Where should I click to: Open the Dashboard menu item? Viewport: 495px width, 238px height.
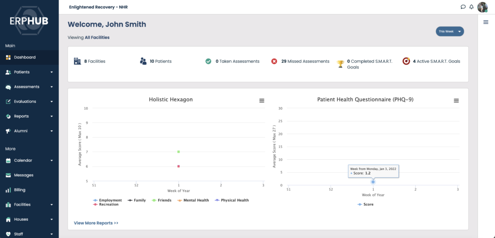pos(29,57)
